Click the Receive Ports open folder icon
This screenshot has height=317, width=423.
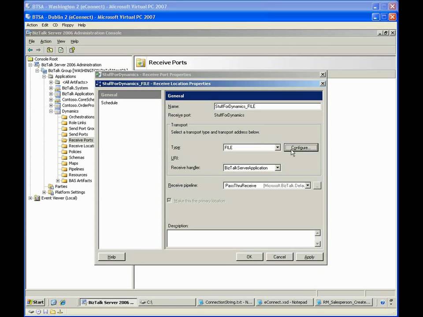[64, 140]
